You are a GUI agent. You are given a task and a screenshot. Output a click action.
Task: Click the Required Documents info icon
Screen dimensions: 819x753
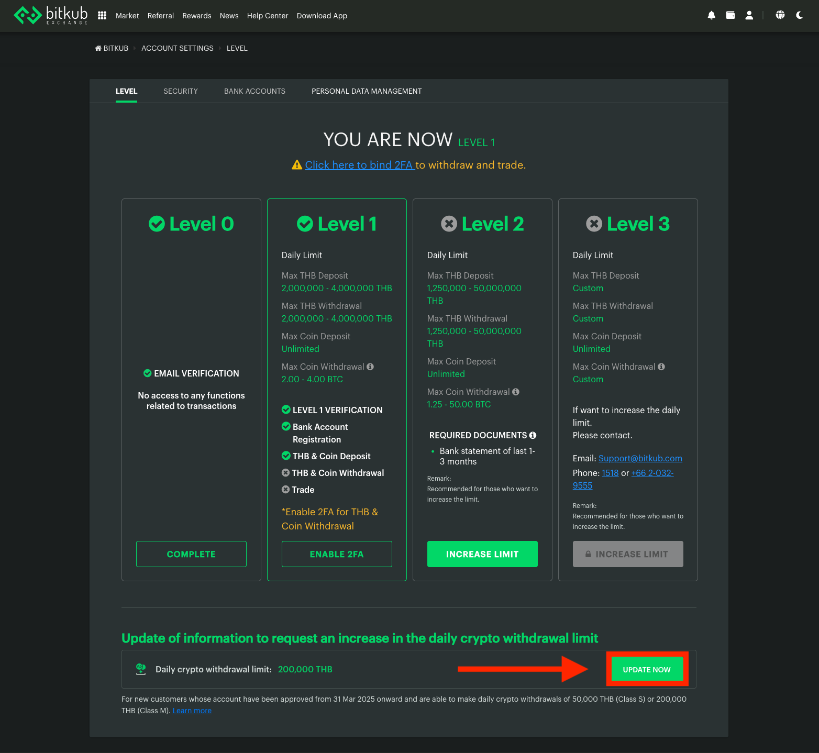533,435
